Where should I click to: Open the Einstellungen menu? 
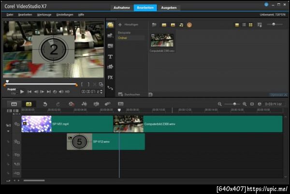65,15
